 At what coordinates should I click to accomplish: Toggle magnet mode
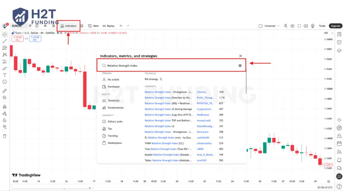(x=5, y=107)
